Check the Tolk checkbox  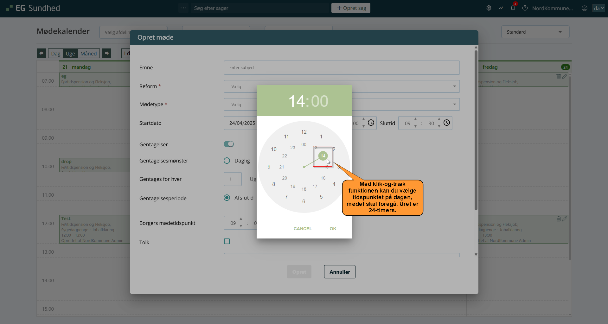coord(227,241)
